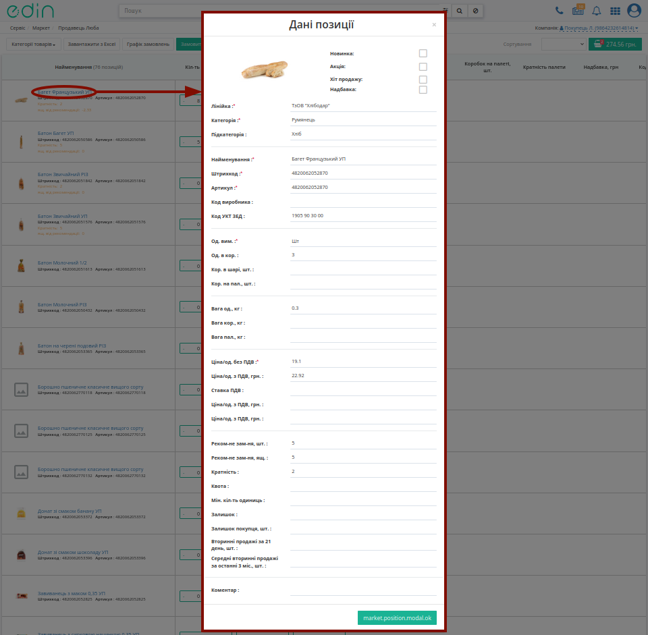
Task: Click Графік замовлень button
Action: coord(148,45)
